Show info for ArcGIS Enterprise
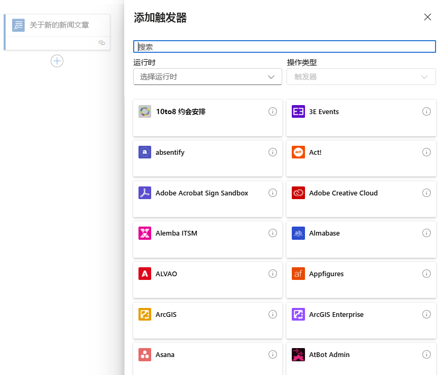Image resolution: width=444 pixels, height=375 pixels. [x=427, y=314]
